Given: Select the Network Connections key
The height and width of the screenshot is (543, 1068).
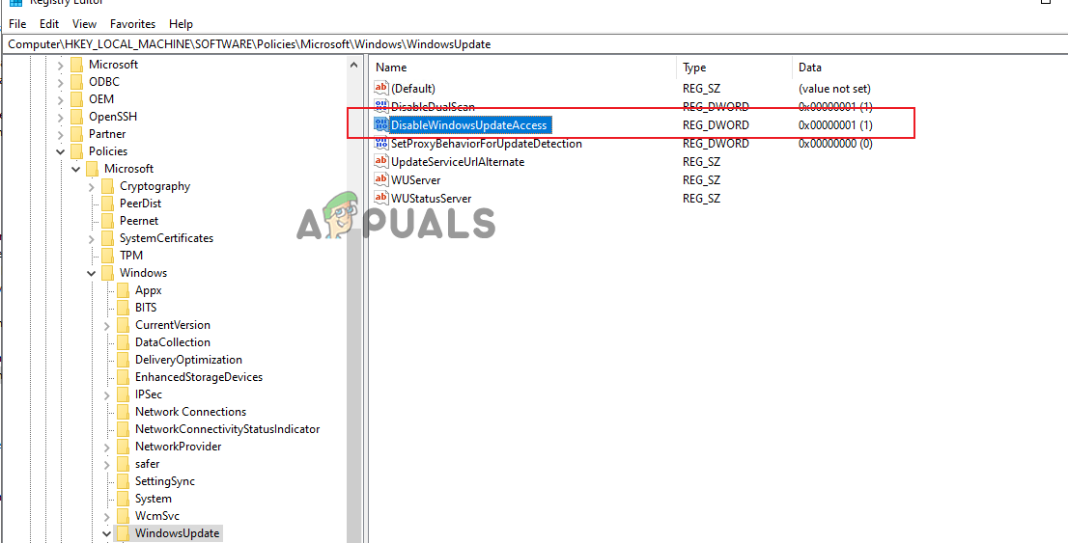Looking at the screenshot, I should 191,412.
